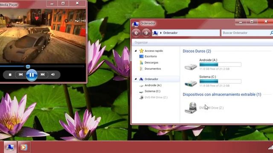
Task: Collapse the Acceso rapido tree group
Action: (x=136, y=51)
